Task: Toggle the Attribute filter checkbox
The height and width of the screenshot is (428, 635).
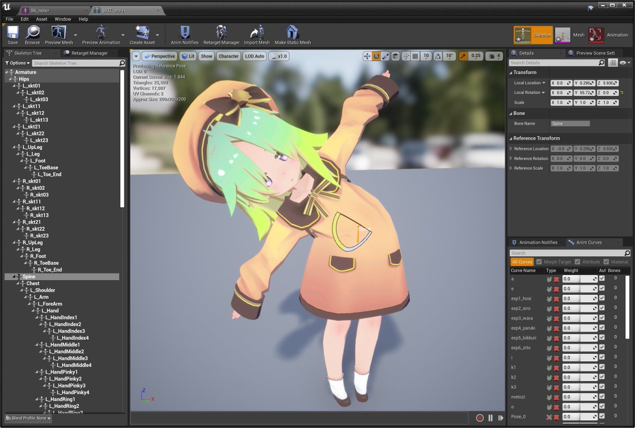Action: [577, 262]
